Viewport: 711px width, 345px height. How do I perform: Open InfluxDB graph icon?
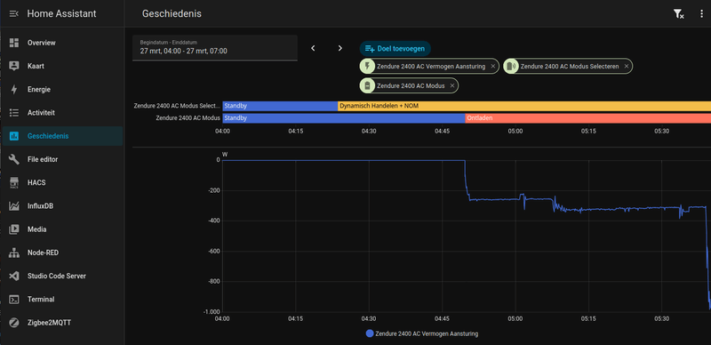pos(14,206)
